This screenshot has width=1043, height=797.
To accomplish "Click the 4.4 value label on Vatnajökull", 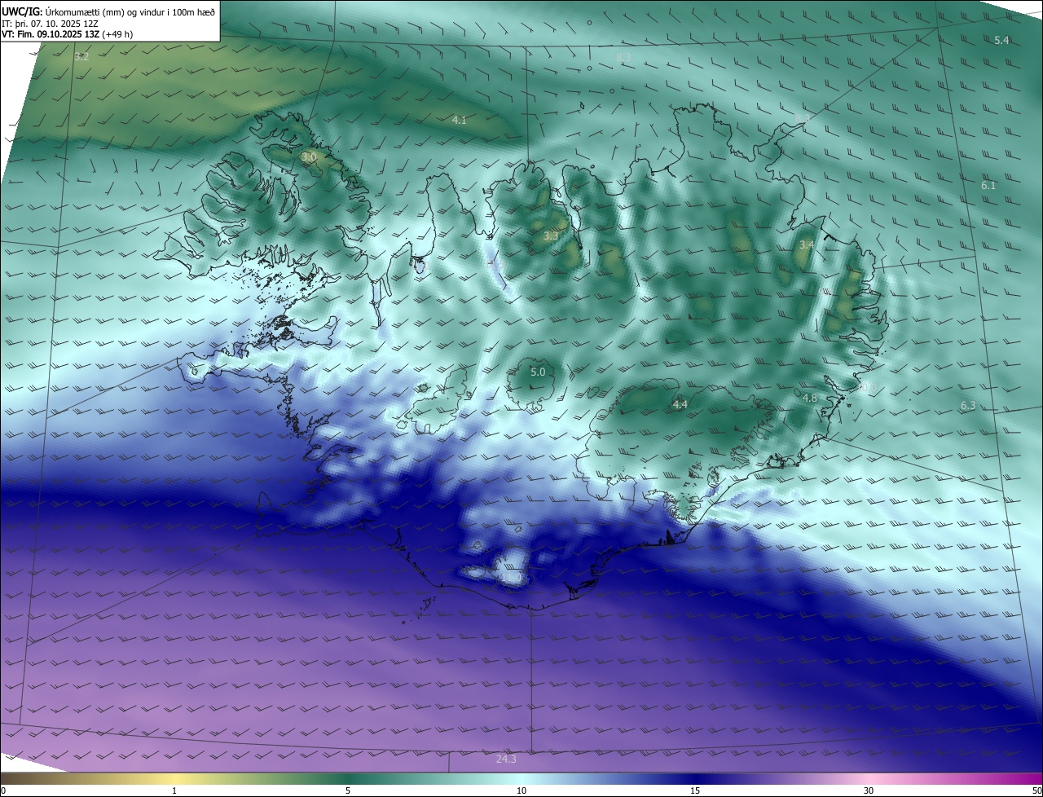I will [680, 405].
